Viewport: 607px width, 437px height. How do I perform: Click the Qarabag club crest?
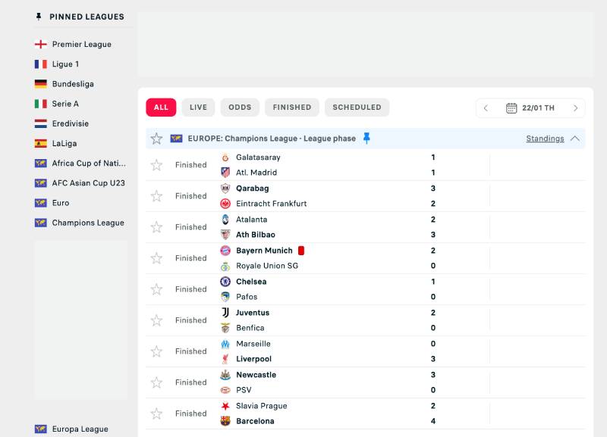225,188
